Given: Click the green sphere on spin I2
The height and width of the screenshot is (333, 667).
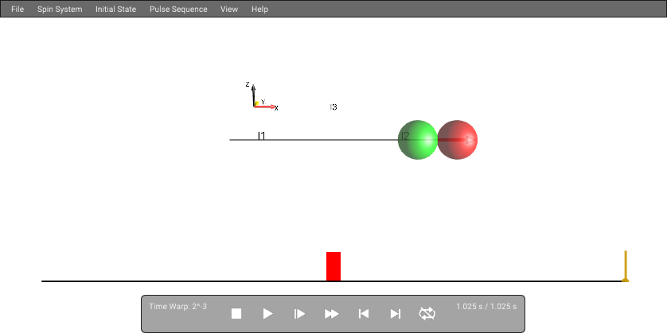Looking at the screenshot, I should 418,140.
